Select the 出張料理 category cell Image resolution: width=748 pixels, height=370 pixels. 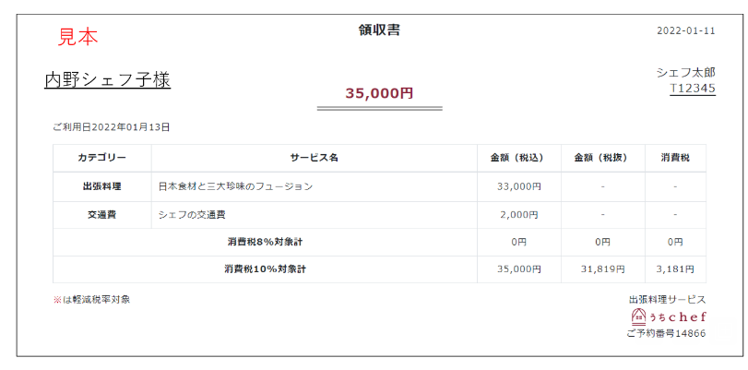(x=102, y=186)
